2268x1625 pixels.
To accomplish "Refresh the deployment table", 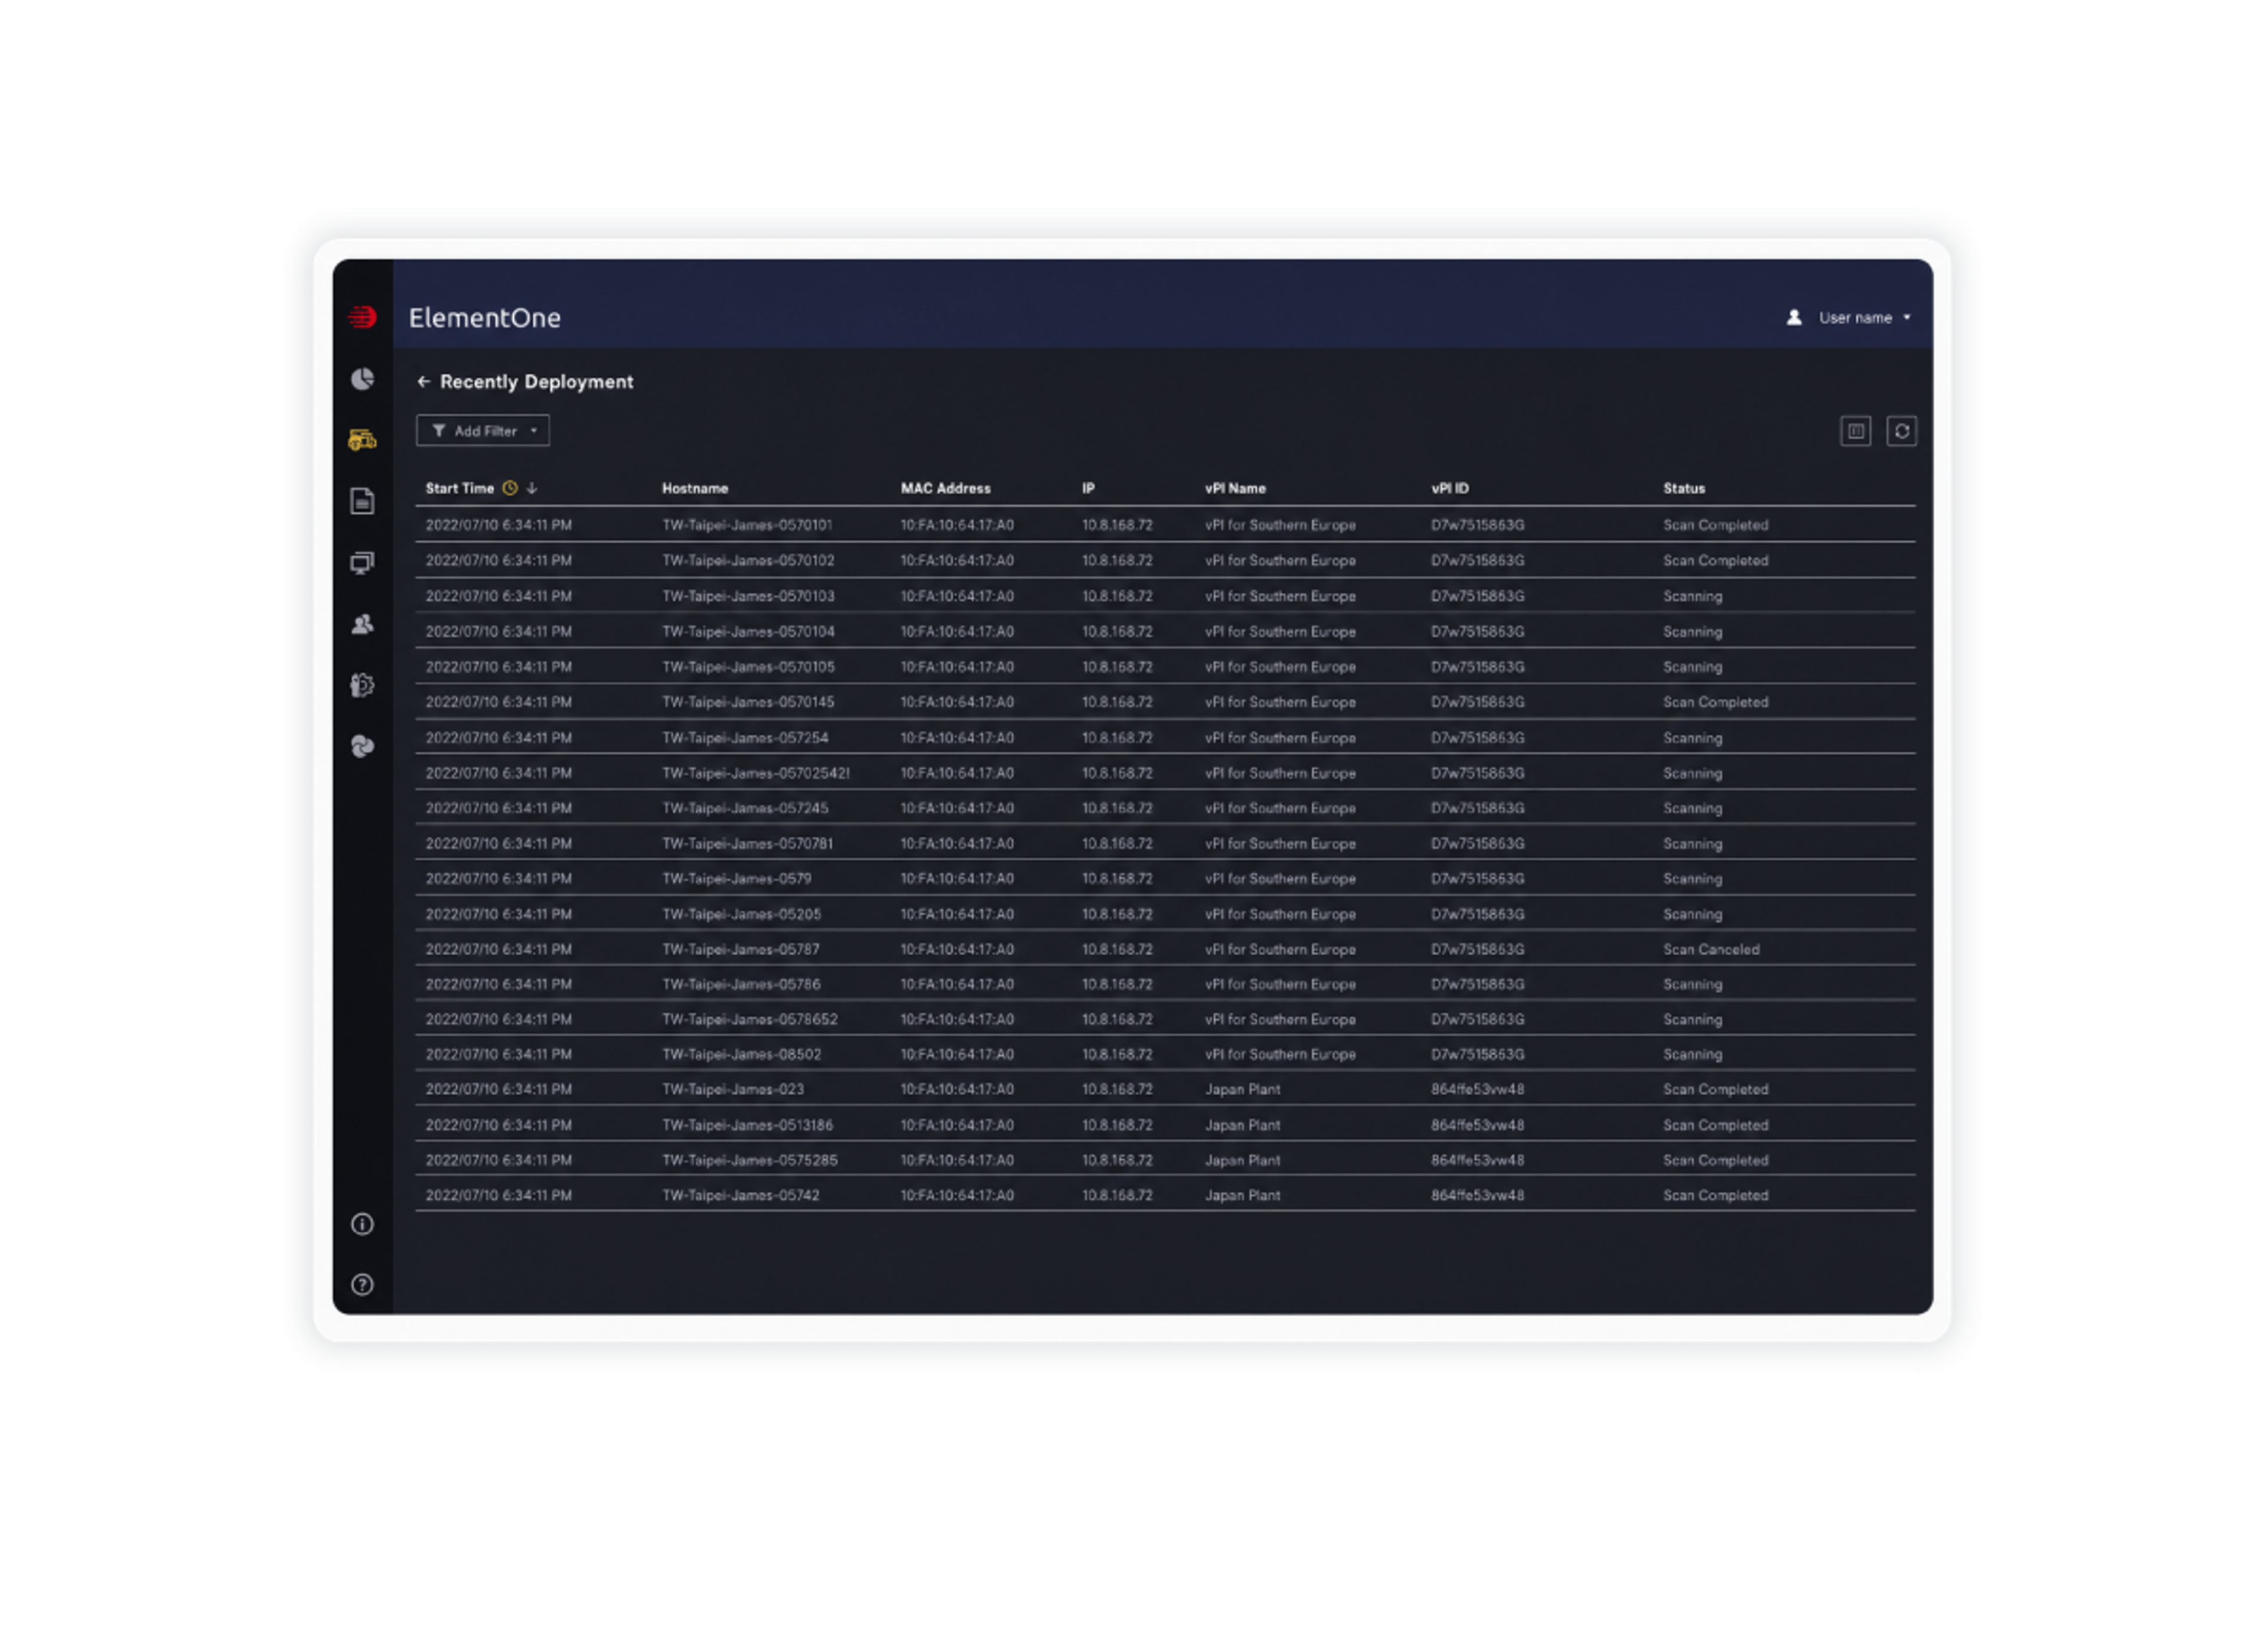I will (x=1902, y=431).
